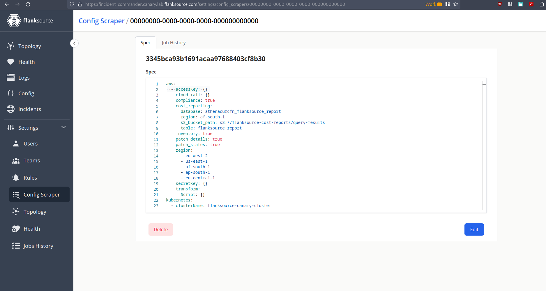Open the Config Scraper breadcrumb link
The width and height of the screenshot is (546, 291).
coord(101,21)
